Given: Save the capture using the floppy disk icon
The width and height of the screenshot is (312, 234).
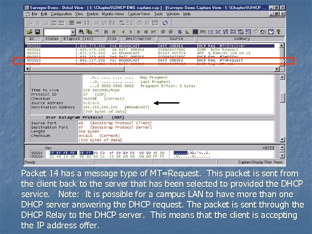Looking at the screenshot, I should point(37,32).
